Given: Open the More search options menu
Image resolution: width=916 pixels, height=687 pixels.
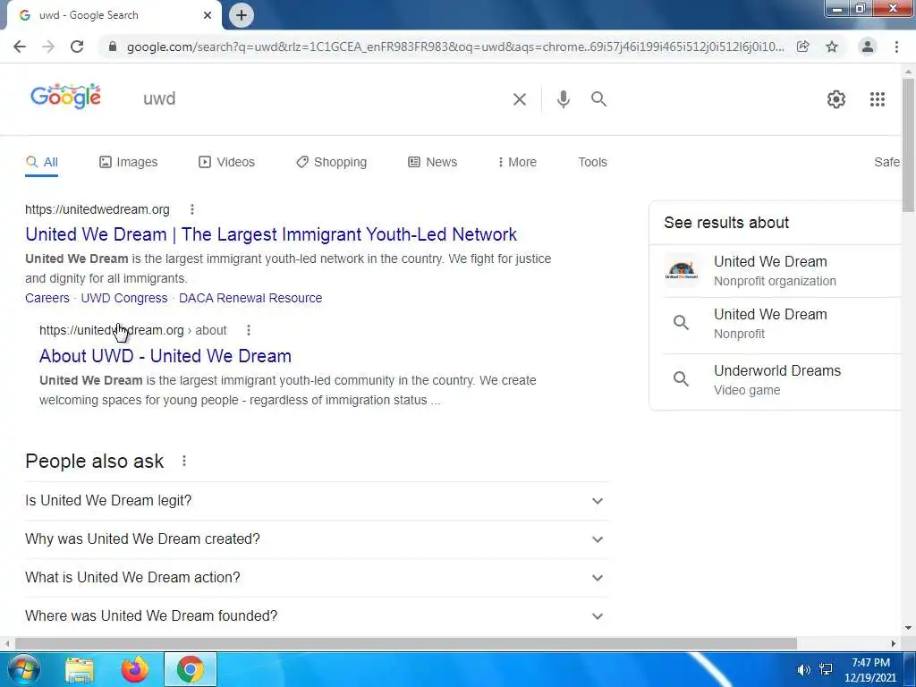Looking at the screenshot, I should pyautogui.click(x=517, y=162).
